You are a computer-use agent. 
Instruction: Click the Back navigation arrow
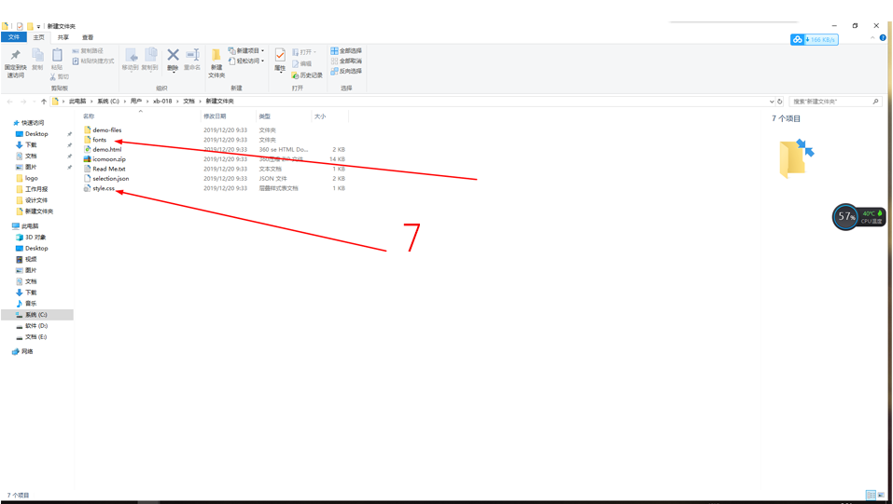[x=9, y=102]
